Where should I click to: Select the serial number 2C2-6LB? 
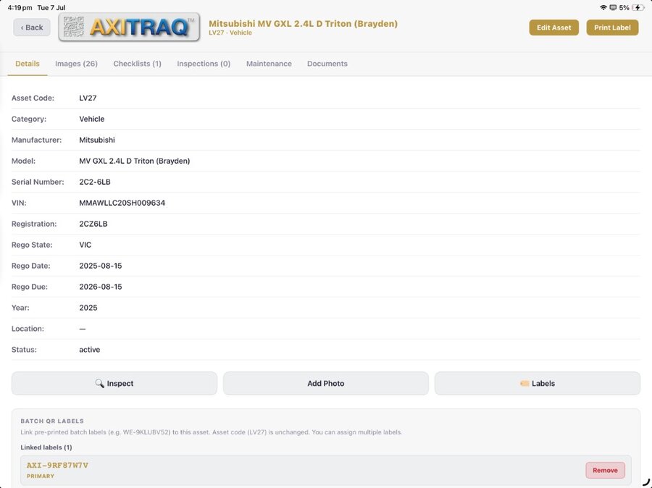[95, 182]
